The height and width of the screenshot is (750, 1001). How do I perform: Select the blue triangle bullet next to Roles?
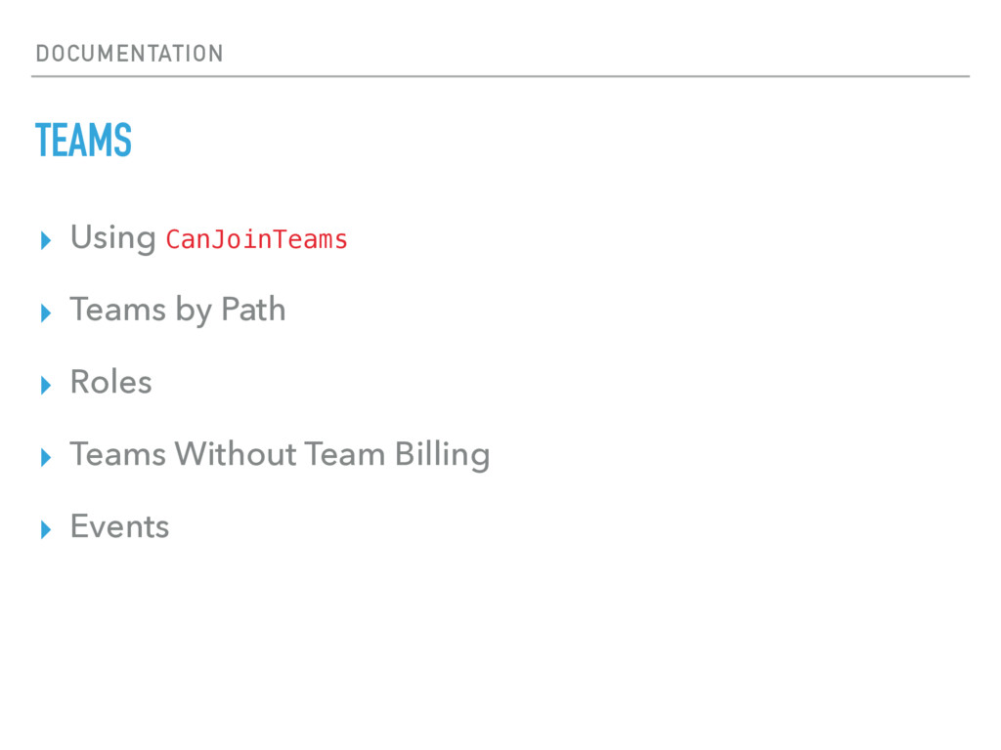tap(45, 385)
